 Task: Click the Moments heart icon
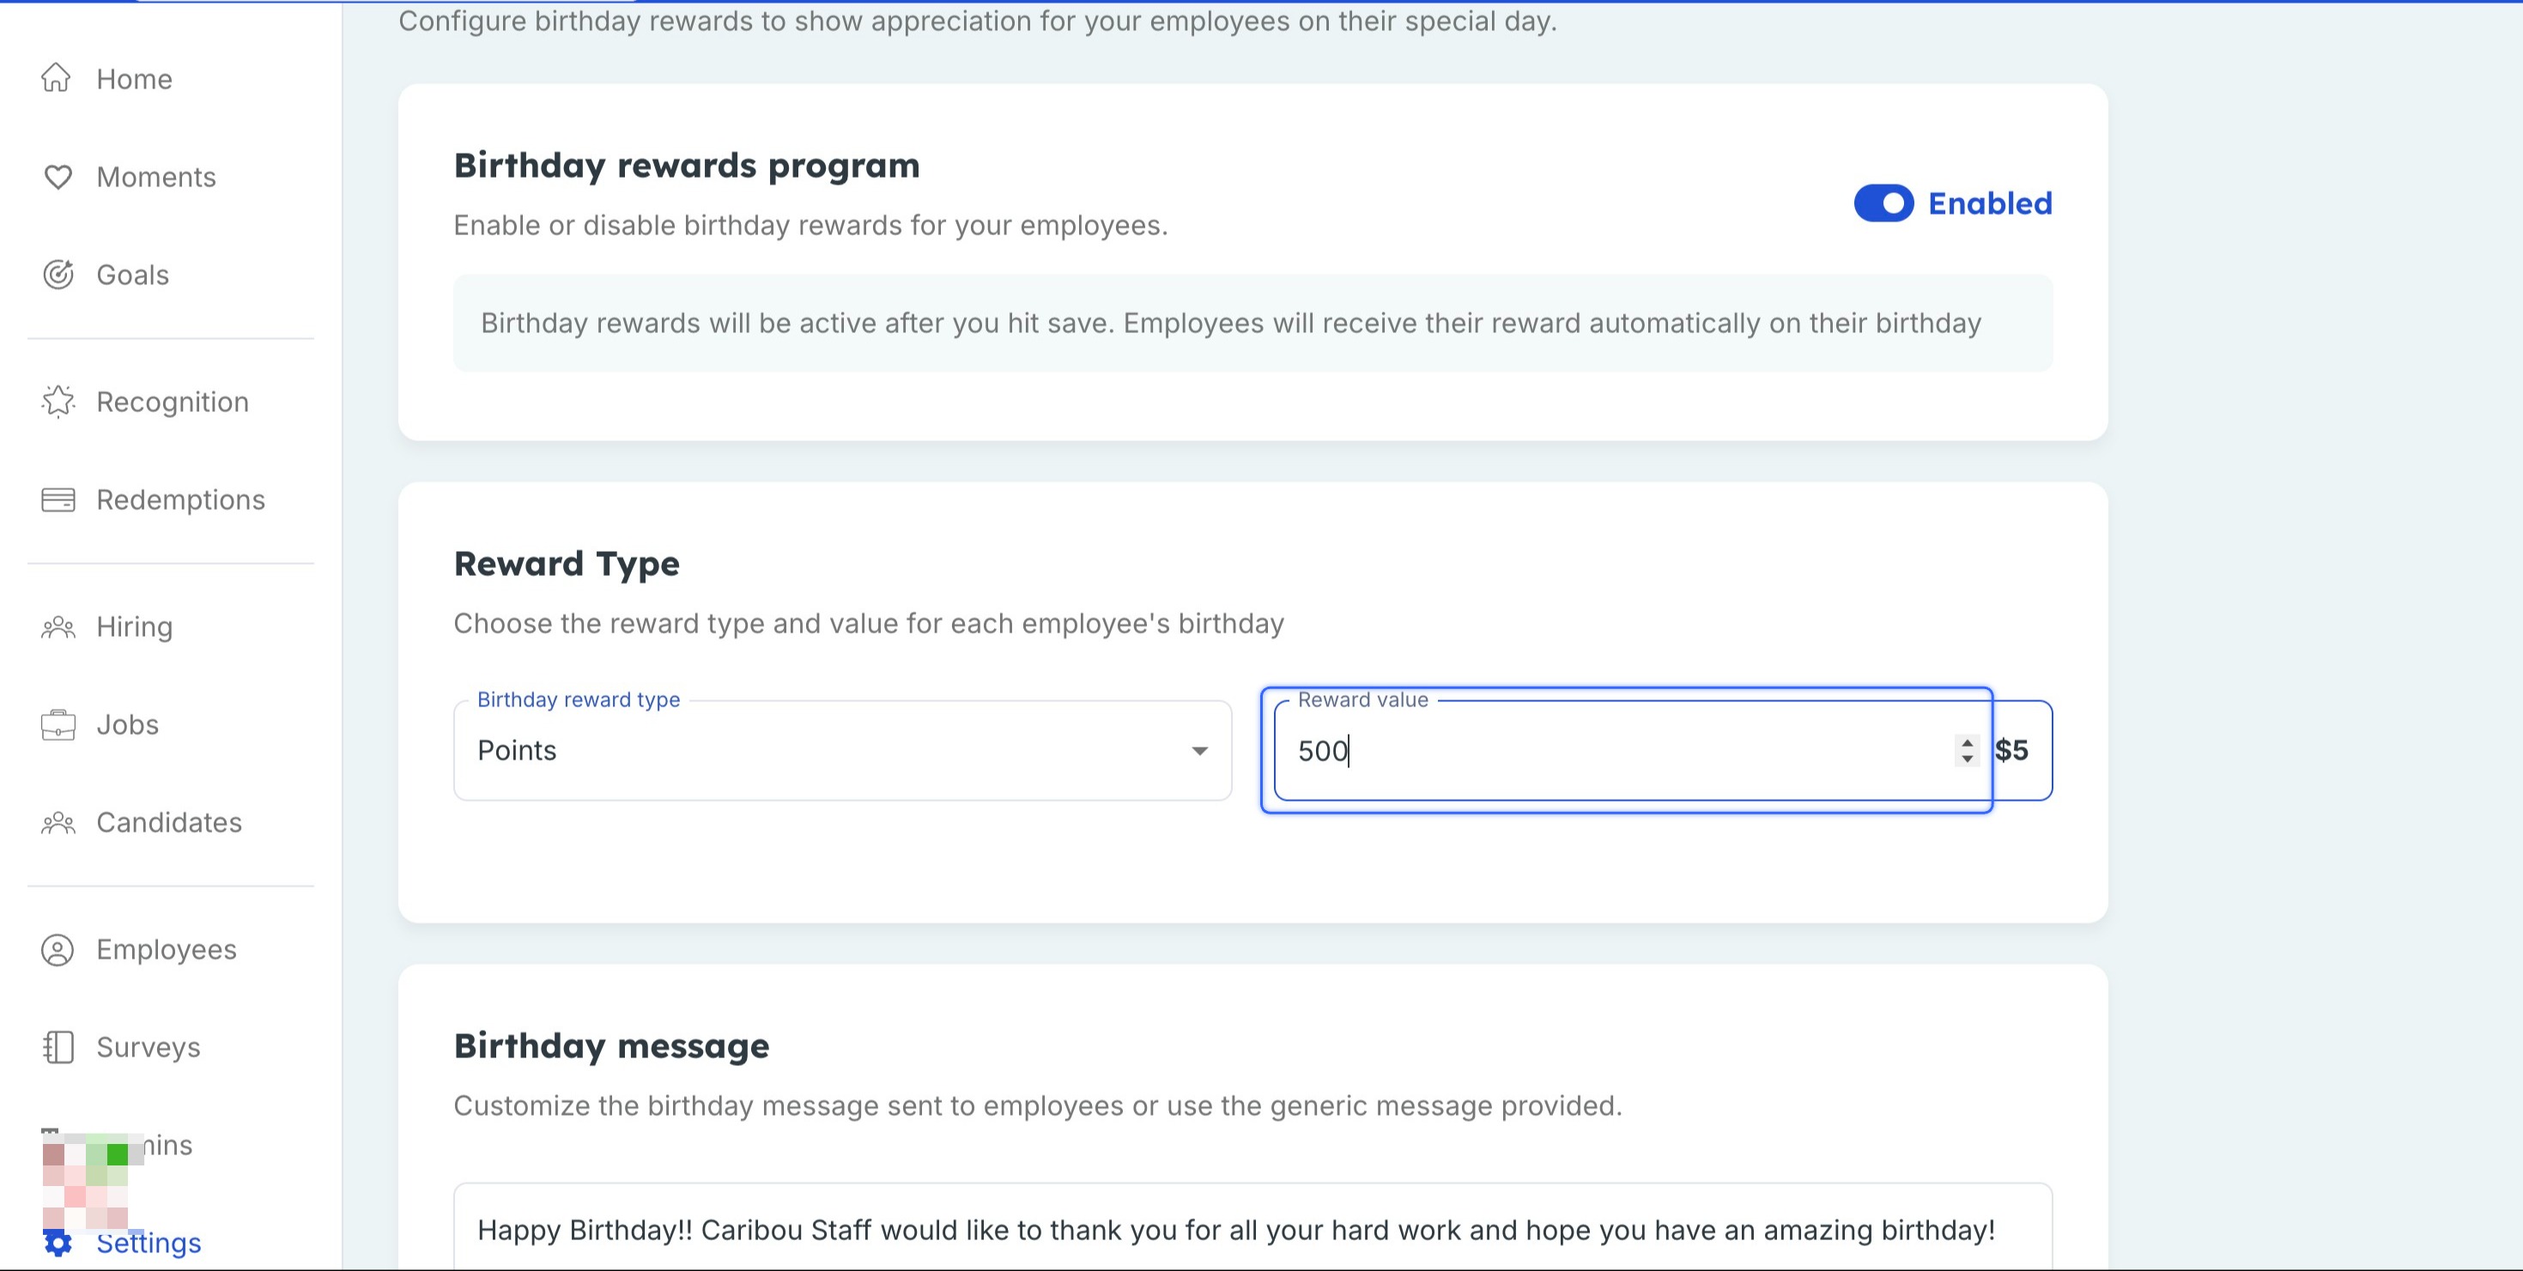click(x=58, y=176)
